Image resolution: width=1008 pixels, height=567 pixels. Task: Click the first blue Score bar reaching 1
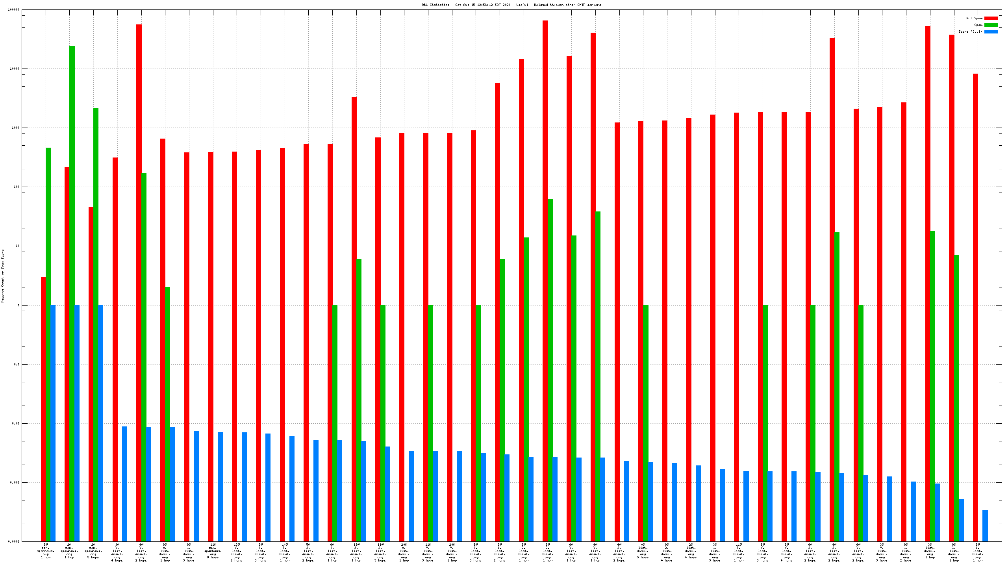click(x=53, y=423)
